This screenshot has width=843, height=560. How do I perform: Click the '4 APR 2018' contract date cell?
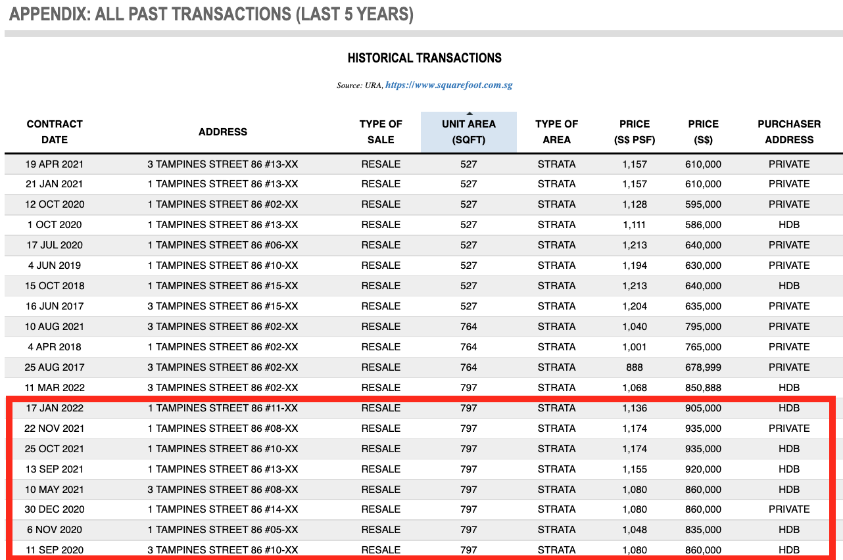55,347
